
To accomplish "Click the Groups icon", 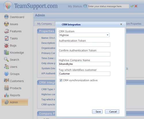I will 6,74.
